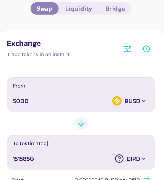The width and height of the screenshot is (164, 180).
Task: Click the "Trade tokens in an instant" subtitle
Action: (x=38, y=55)
